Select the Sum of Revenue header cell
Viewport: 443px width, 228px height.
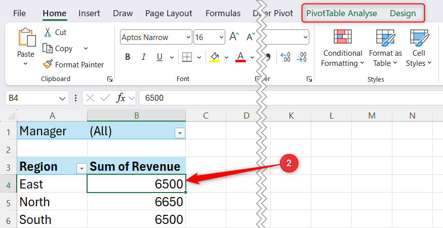tap(137, 166)
